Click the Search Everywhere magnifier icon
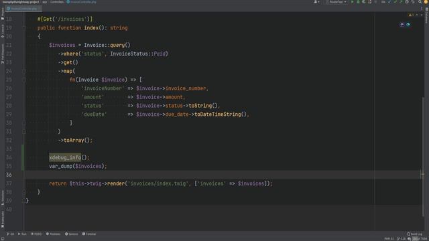This screenshot has width=429, height=241. pos(420,2)
